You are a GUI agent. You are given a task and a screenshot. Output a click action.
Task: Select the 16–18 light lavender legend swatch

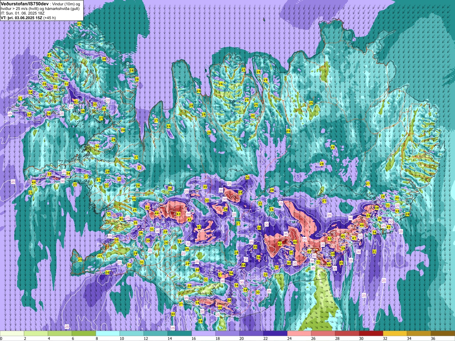(203, 334)
